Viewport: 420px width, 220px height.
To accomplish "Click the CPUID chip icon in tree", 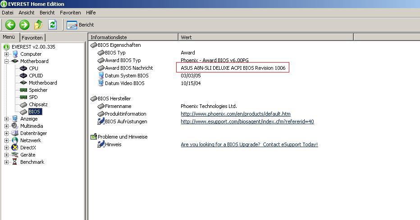I will 23,76.
